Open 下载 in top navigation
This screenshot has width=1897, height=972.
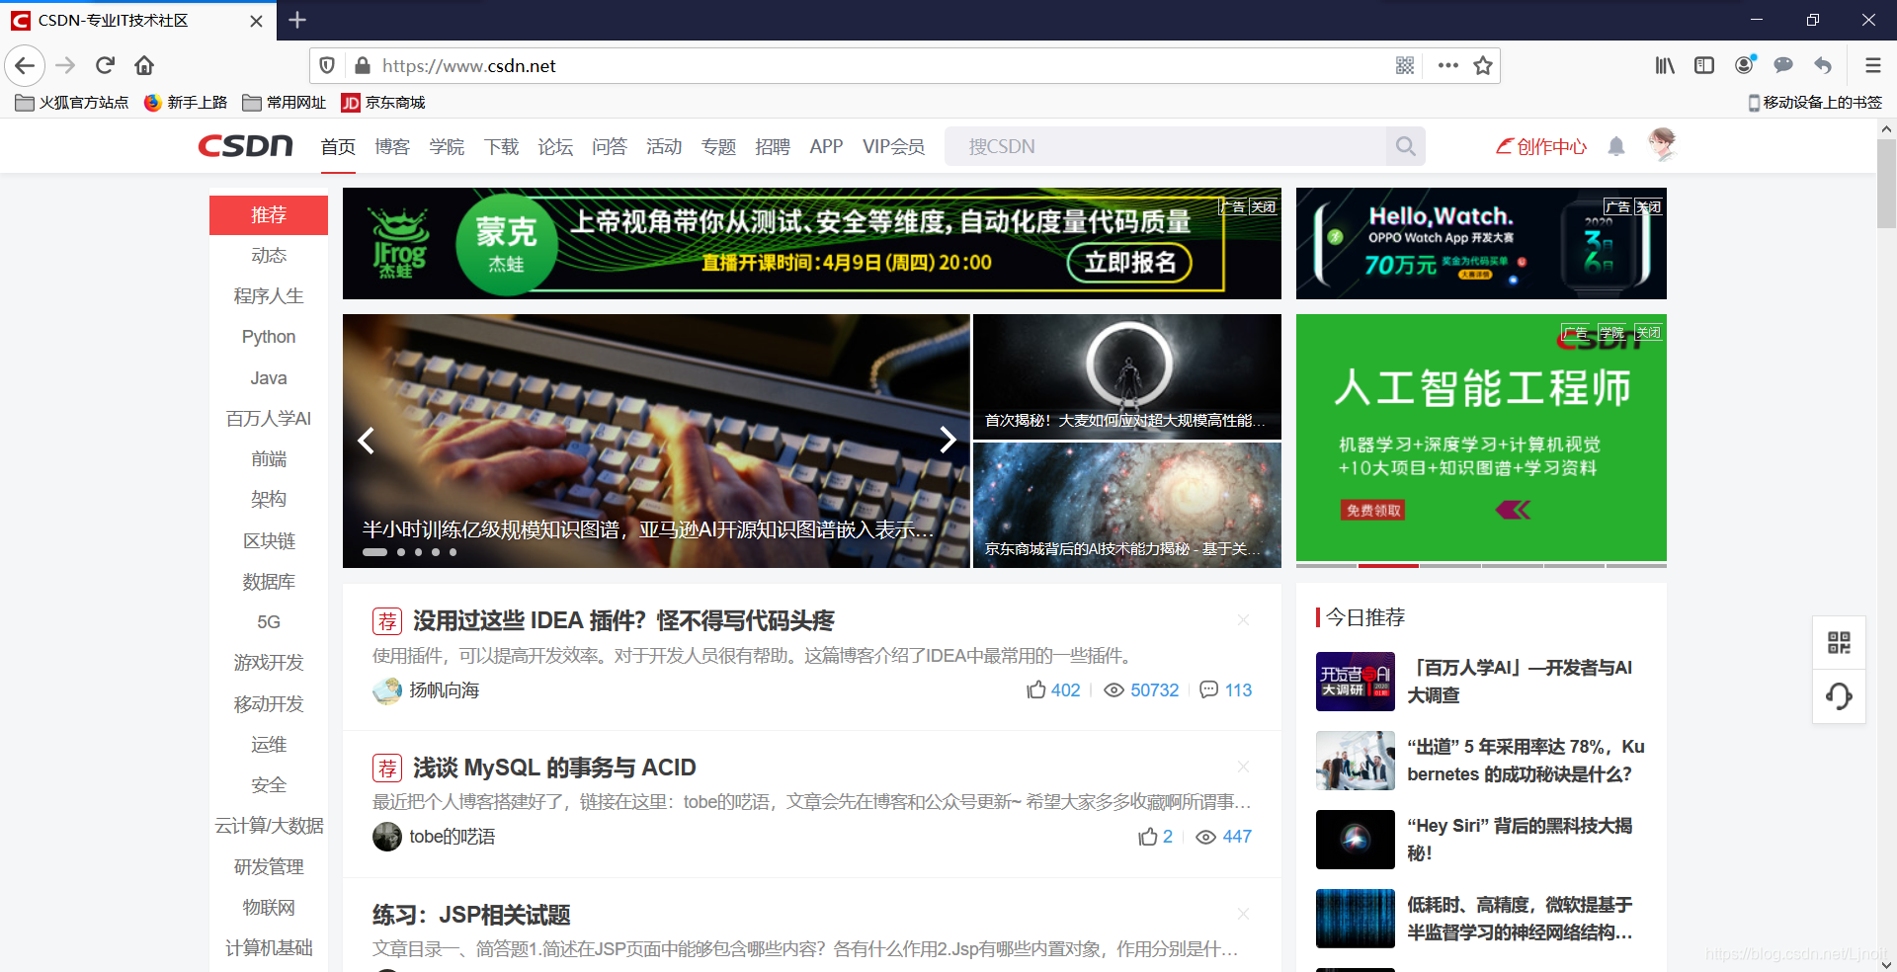501,146
